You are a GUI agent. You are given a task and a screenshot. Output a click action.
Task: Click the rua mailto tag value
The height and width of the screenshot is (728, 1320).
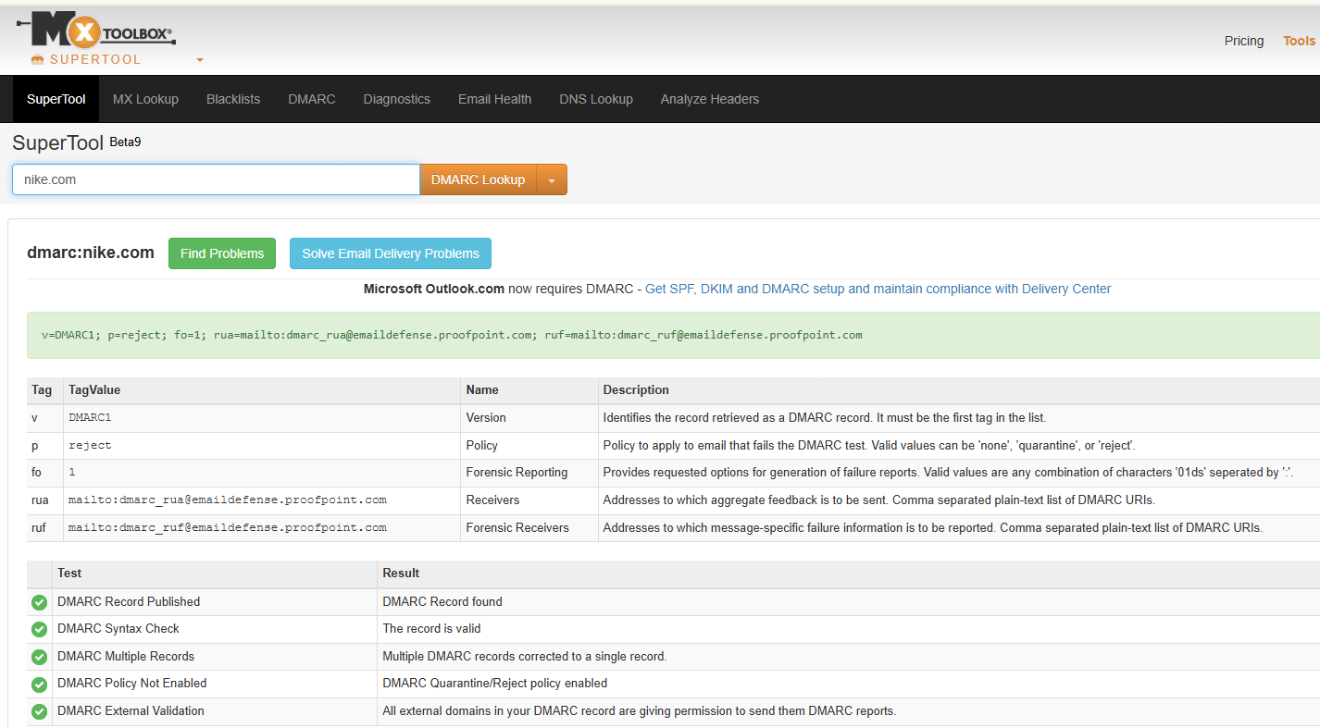pos(228,500)
